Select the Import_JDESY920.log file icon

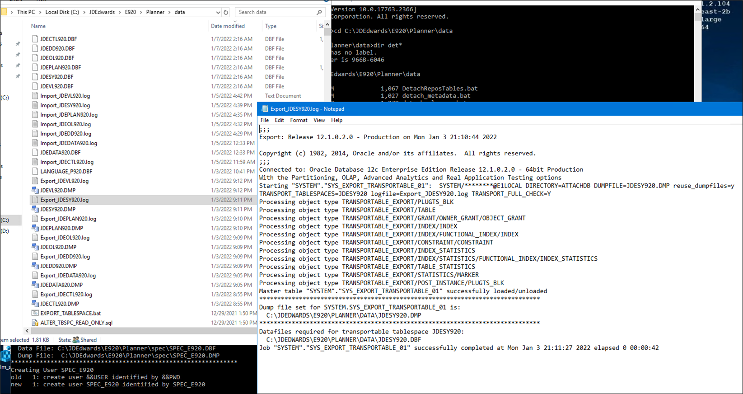pyautogui.click(x=35, y=105)
